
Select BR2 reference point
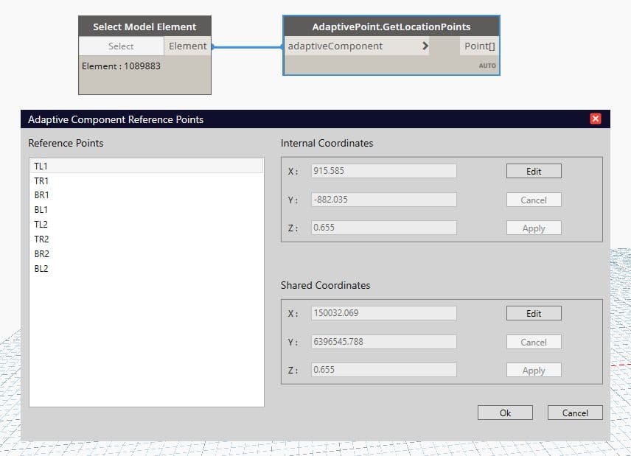41,254
